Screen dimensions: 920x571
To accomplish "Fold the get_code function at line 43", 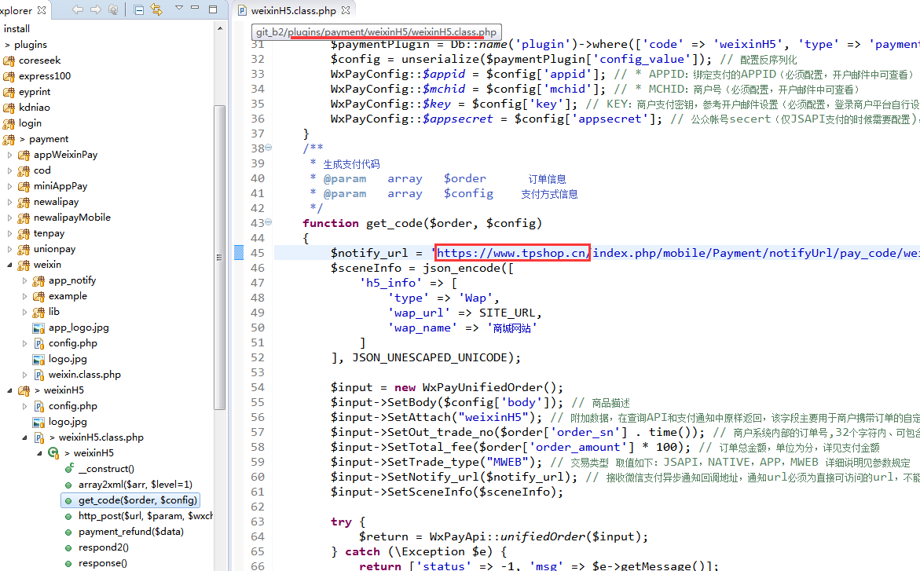I will [269, 223].
